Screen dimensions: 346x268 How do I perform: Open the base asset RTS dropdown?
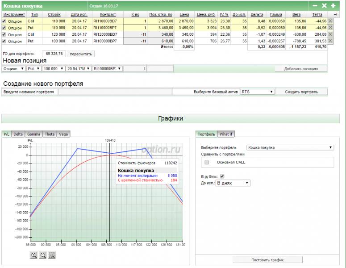coord(257,92)
